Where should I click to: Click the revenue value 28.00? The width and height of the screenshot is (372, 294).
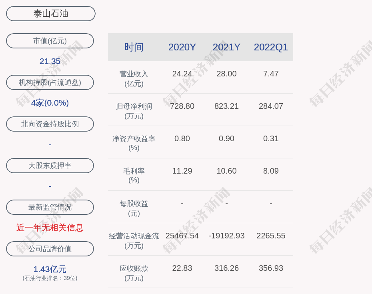[x=226, y=74]
